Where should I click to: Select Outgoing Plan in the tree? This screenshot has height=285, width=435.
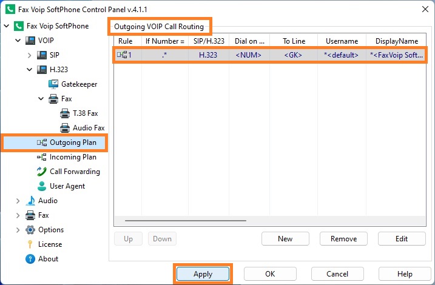pos(73,142)
